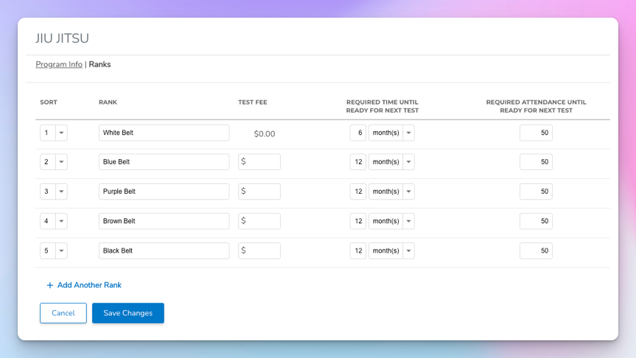636x358 pixels.
Task: Edit Purple Belt required attendance field
Action: tap(536, 192)
